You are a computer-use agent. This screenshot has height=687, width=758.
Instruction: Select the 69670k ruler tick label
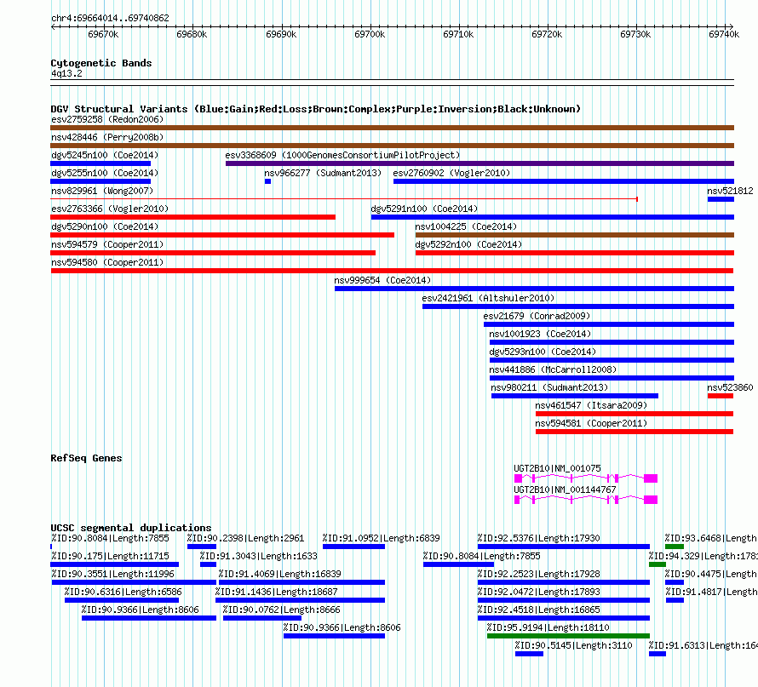click(x=103, y=34)
